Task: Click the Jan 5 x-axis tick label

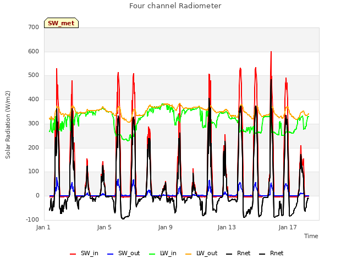Action: click(x=104, y=227)
